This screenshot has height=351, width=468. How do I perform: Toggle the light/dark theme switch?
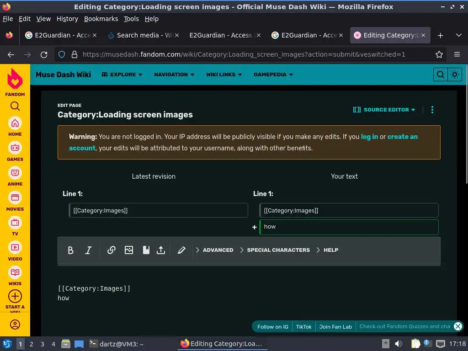(x=455, y=74)
